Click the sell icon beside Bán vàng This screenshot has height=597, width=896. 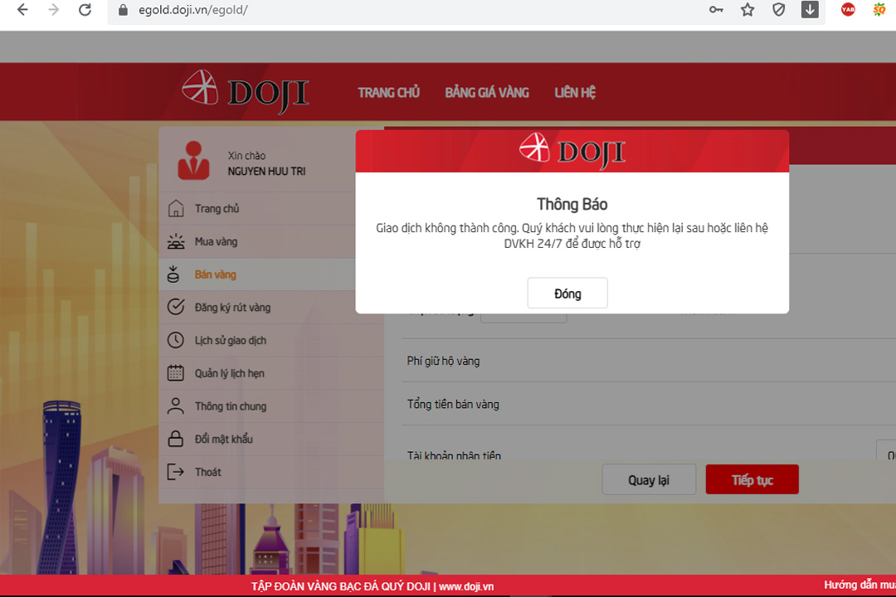tap(173, 274)
